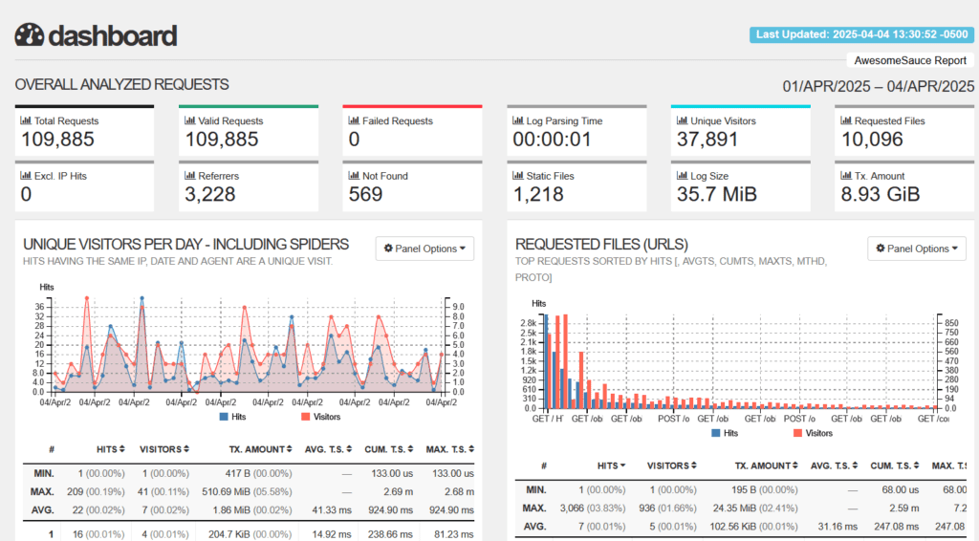This screenshot has width=979, height=541.
Task: Click the chart icon next to Log Parsing Time
Action: pyautogui.click(x=518, y=121)
